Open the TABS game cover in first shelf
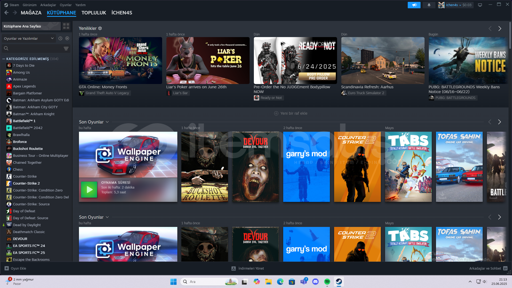This screenshot has height=288, width=512. click(x=408, y=167)
